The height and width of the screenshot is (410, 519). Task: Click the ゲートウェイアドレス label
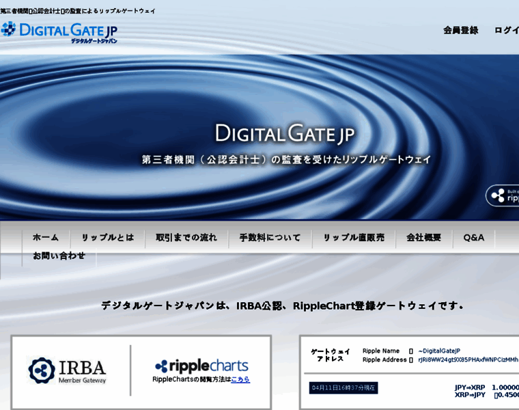point(330,355)
